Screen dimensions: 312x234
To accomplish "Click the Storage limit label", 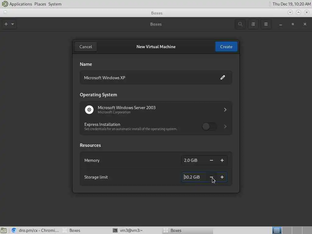I will [96, 177].
